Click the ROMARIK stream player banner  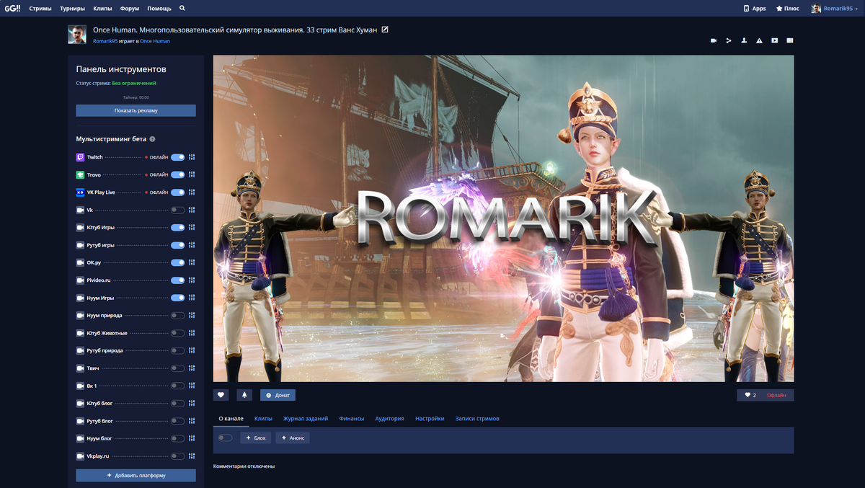503,218
